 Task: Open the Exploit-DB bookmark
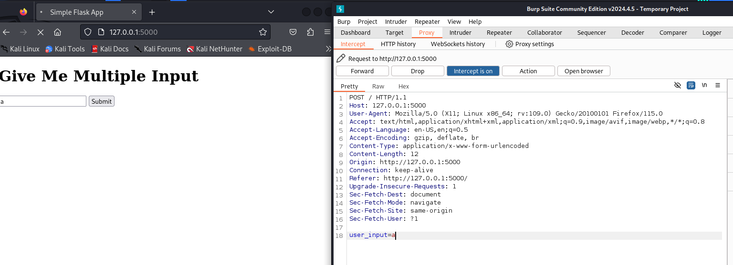coord(270,49)
